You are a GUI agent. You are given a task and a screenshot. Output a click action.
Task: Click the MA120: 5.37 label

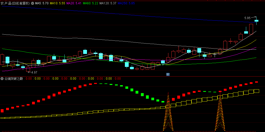point(108,3)
